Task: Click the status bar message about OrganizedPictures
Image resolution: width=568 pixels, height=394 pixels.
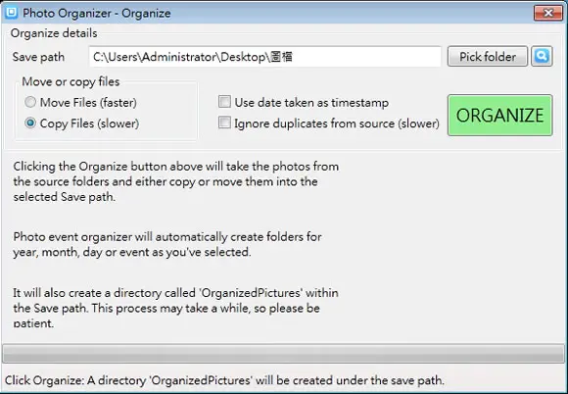Action: click(224, 380)
